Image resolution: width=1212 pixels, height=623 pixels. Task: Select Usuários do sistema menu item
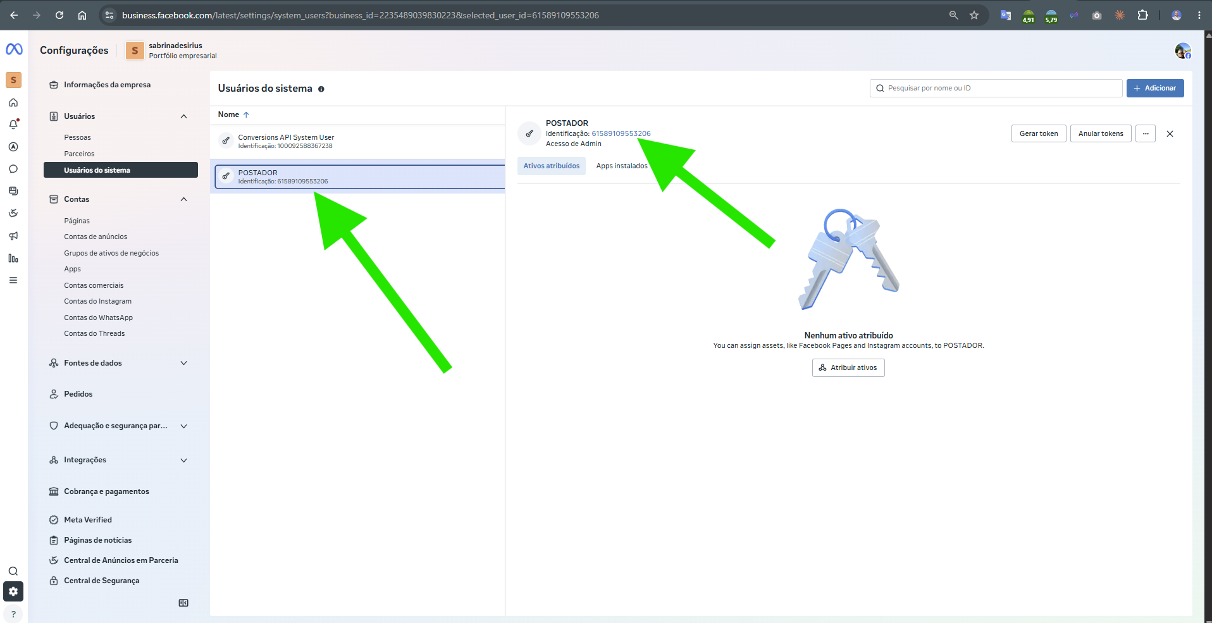(121, 170)
